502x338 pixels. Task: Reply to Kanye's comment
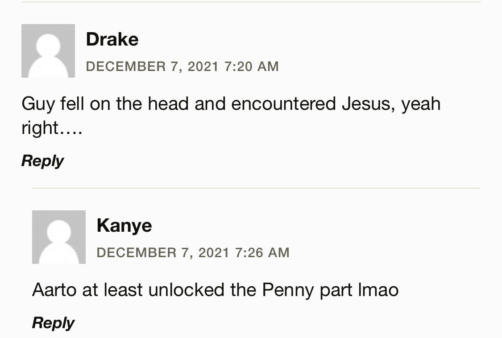tap(53, 323)
